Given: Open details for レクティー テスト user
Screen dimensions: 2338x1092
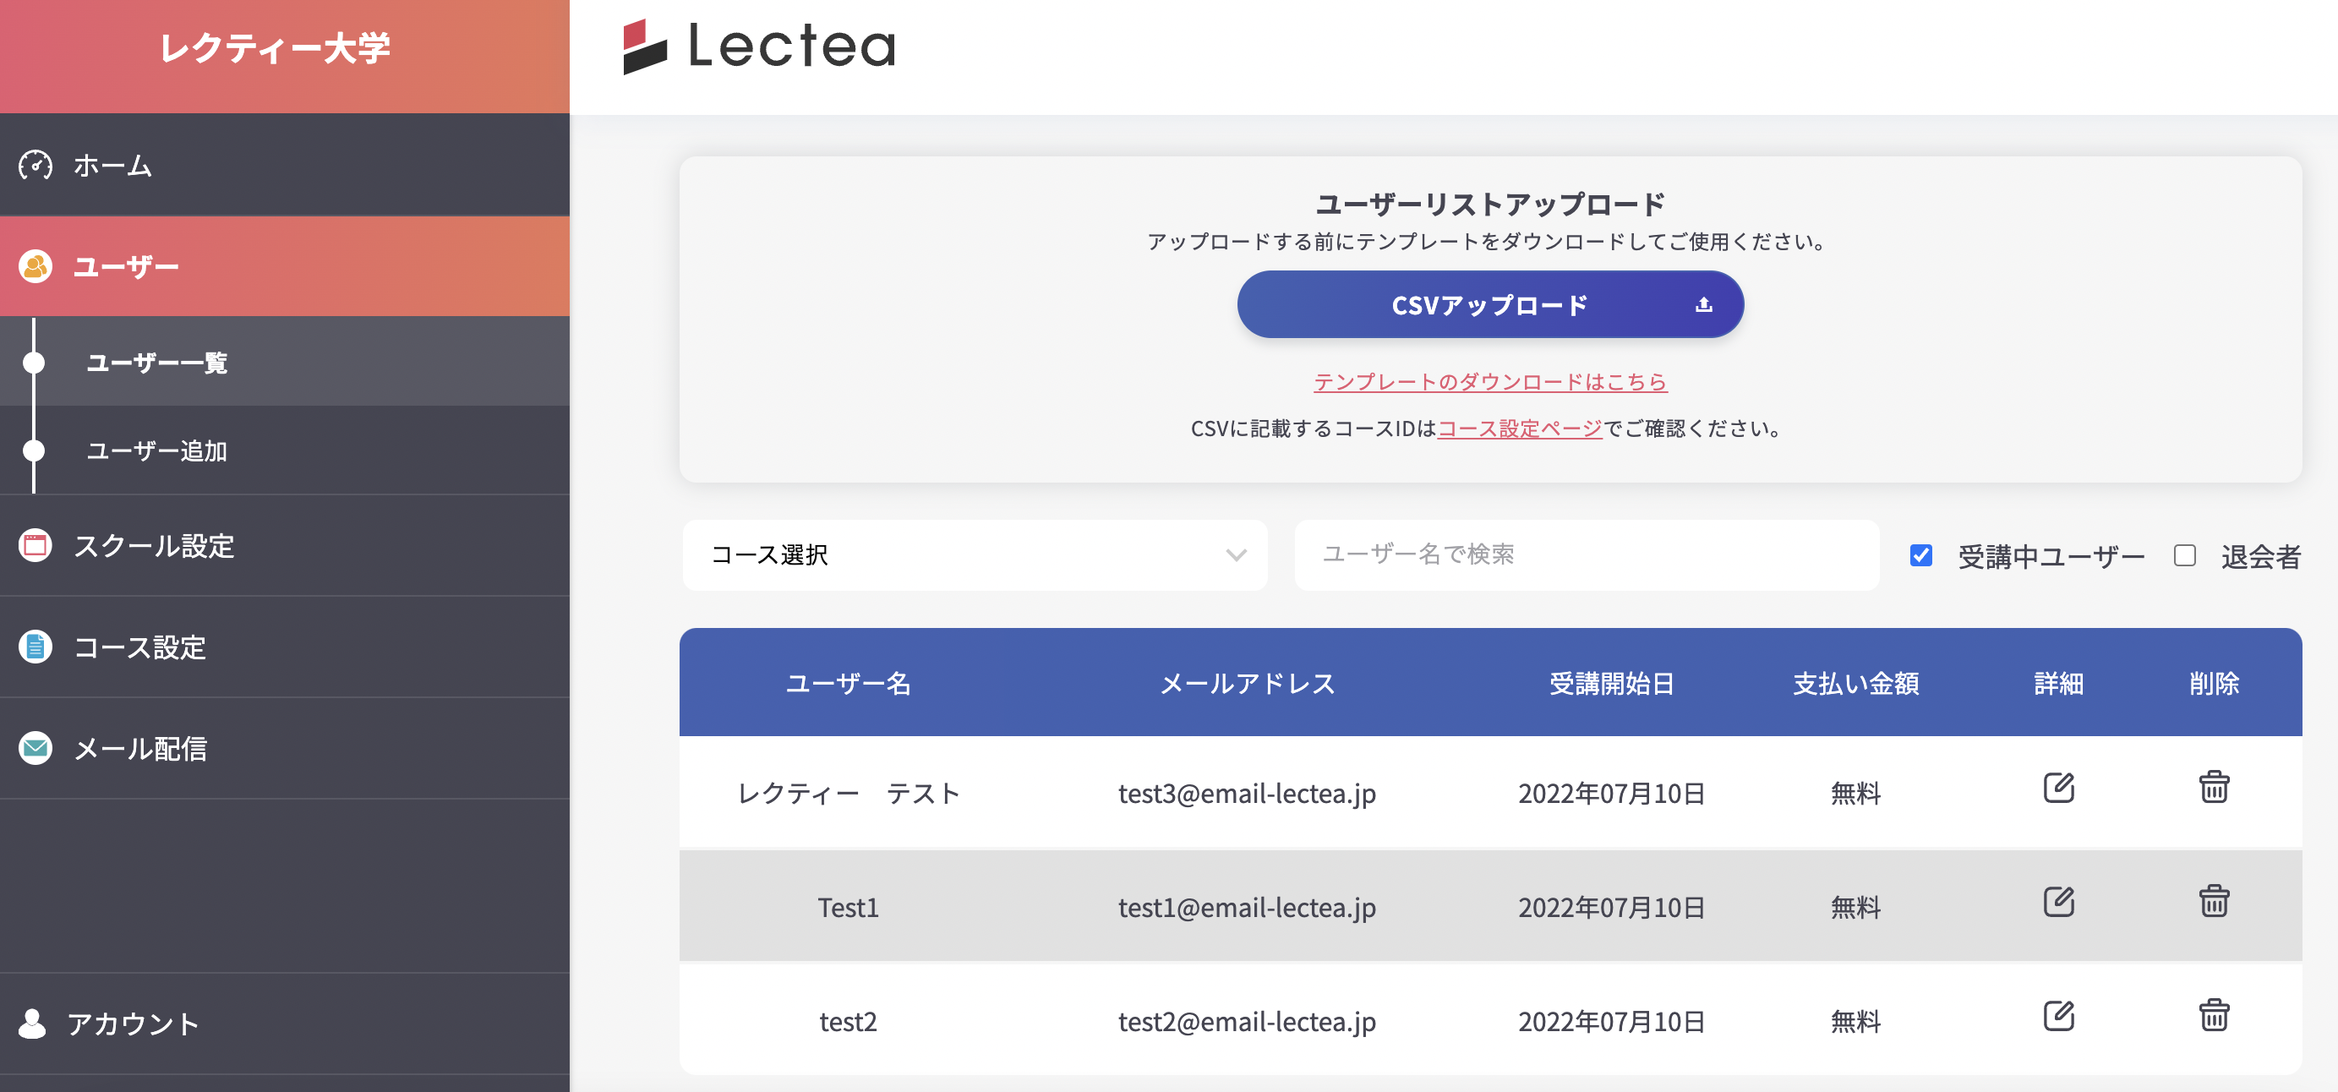Looking at the screenshot, I should click(x=2057, y=787).
